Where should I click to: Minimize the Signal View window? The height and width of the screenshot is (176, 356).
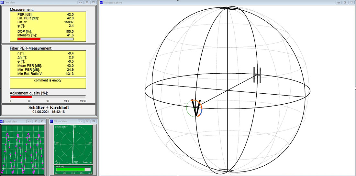29,121
